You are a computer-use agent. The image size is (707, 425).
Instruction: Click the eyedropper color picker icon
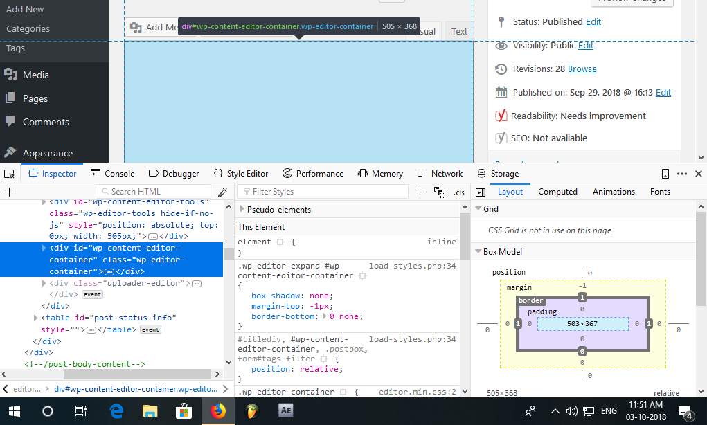222,192
